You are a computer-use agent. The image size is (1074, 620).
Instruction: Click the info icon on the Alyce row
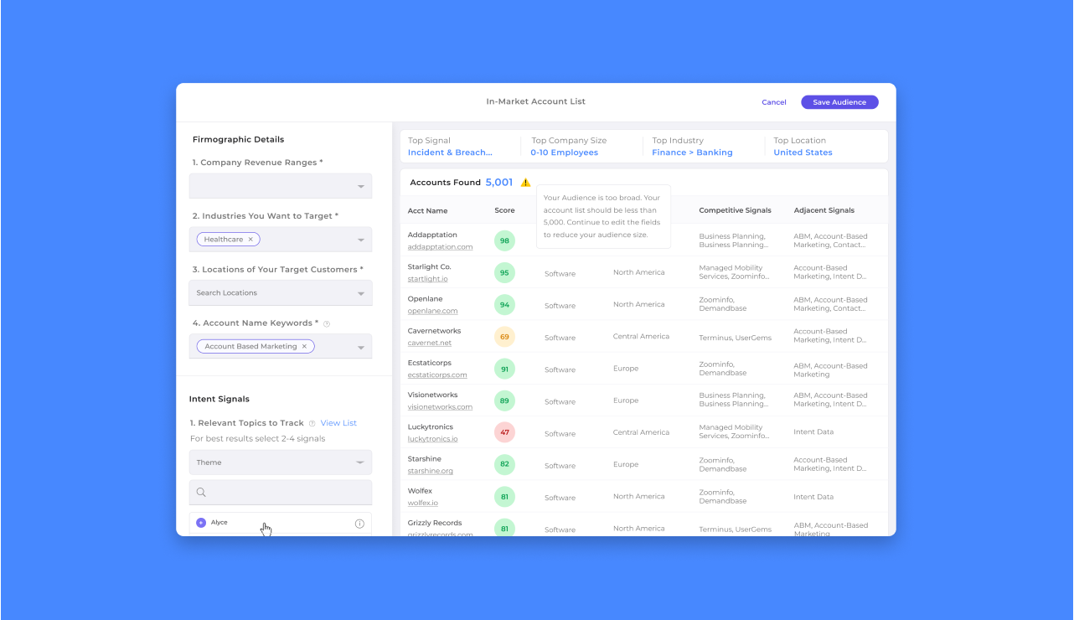click(x=359, y=524)
